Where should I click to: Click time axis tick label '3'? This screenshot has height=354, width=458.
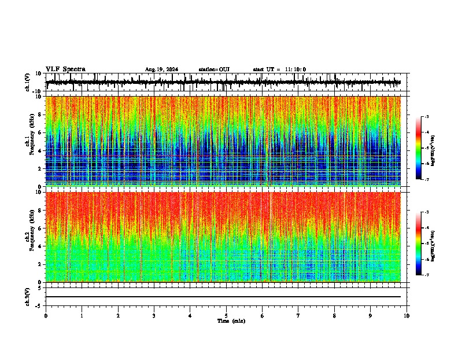(x=154, y=316)
